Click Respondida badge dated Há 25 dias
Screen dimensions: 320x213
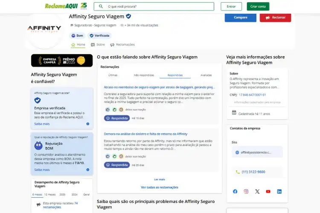coord(117,165)
